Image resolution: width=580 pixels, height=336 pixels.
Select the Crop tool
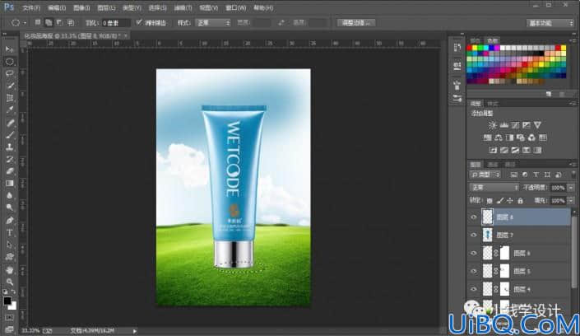click(10, 98)
